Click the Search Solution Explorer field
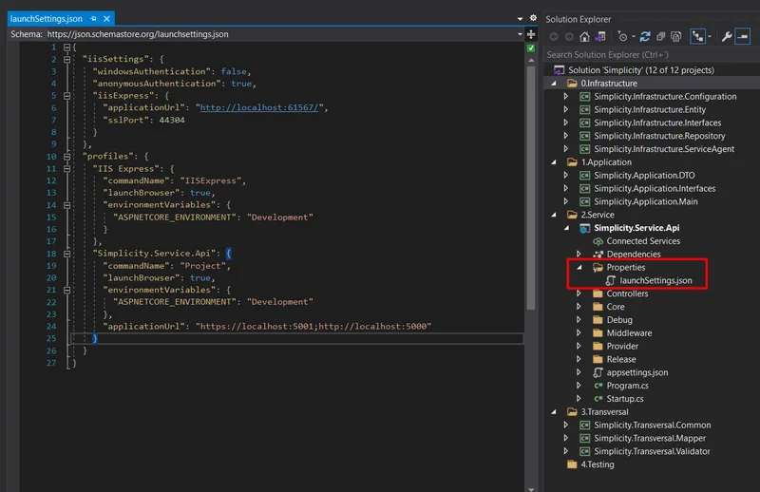Image resolution: width=760 pixels, height=492 pixels. click(651, 55)
